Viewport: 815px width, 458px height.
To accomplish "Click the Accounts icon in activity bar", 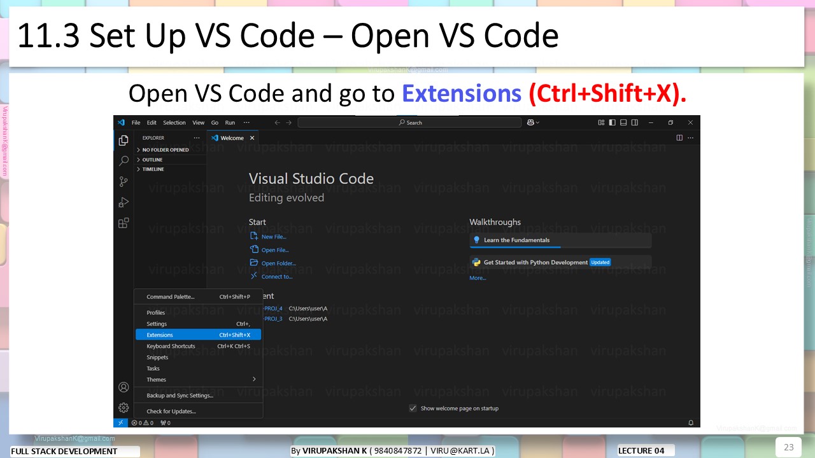I will point(124,387).
